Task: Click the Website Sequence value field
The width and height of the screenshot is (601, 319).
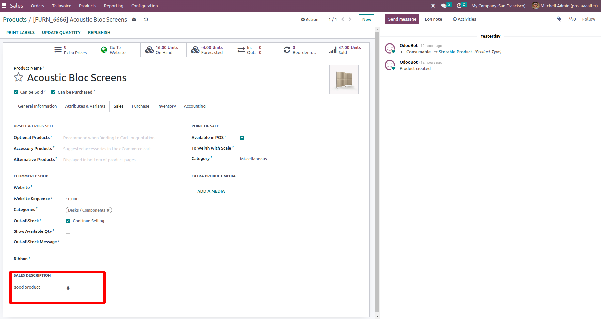Action: [x=123, y=199]
